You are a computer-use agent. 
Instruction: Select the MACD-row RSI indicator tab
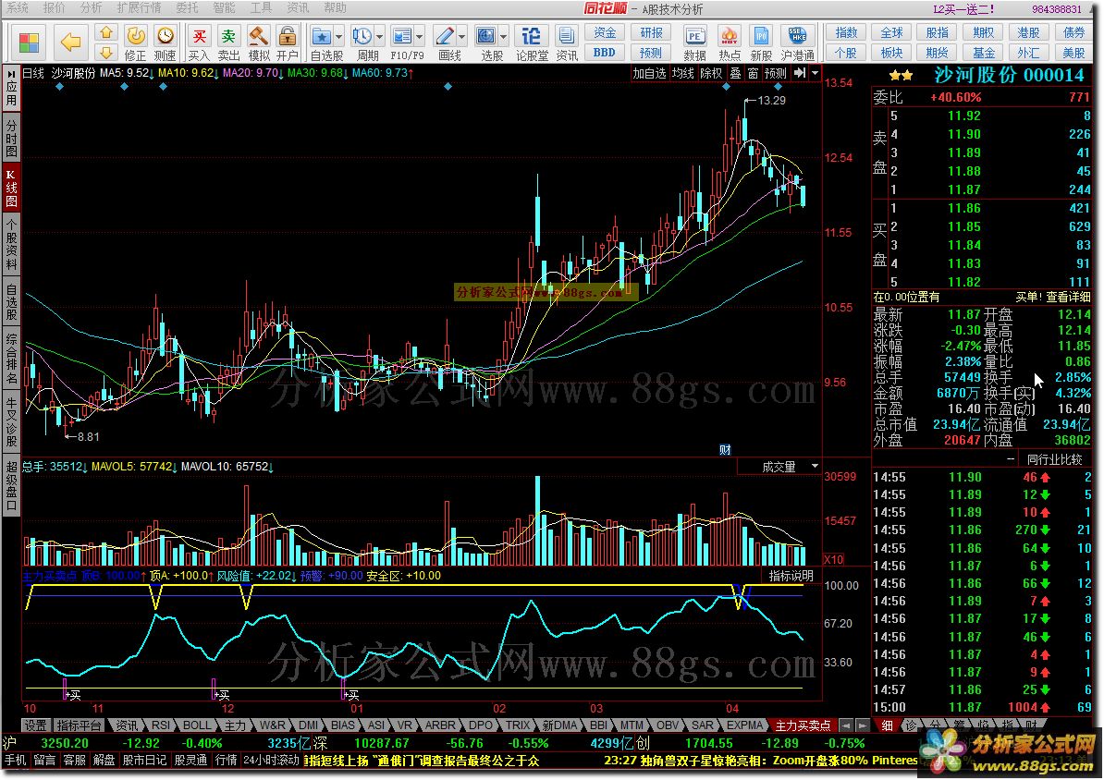click(x=161, y=725)
